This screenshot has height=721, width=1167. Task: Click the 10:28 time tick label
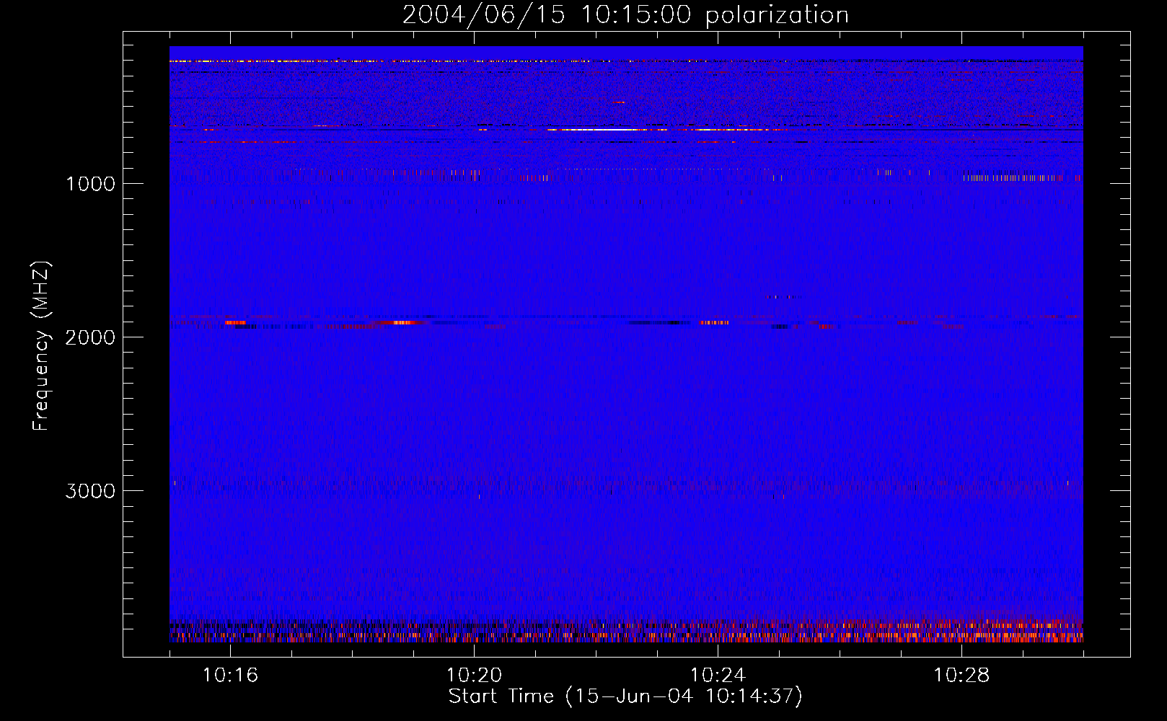[x=961, y=676]
